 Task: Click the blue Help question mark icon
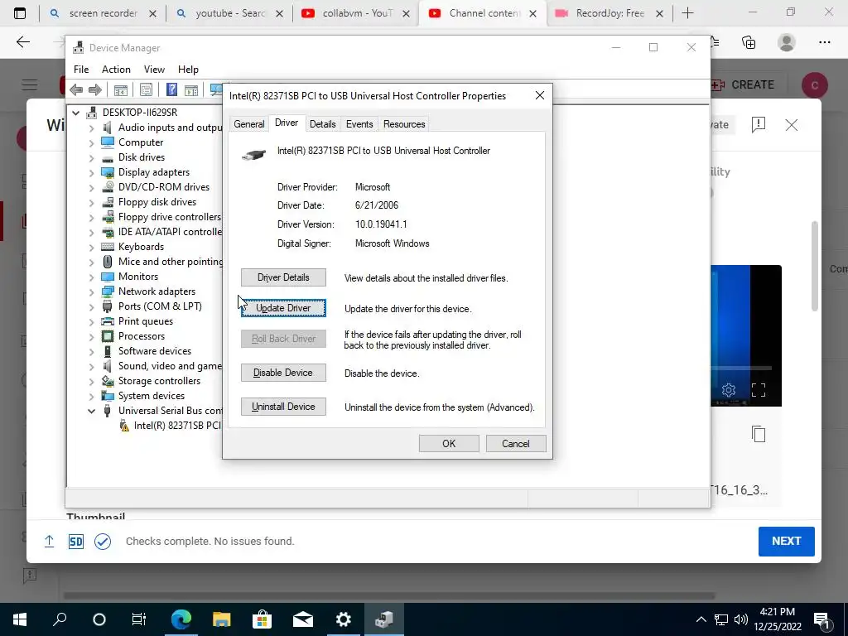coord(171,89)
